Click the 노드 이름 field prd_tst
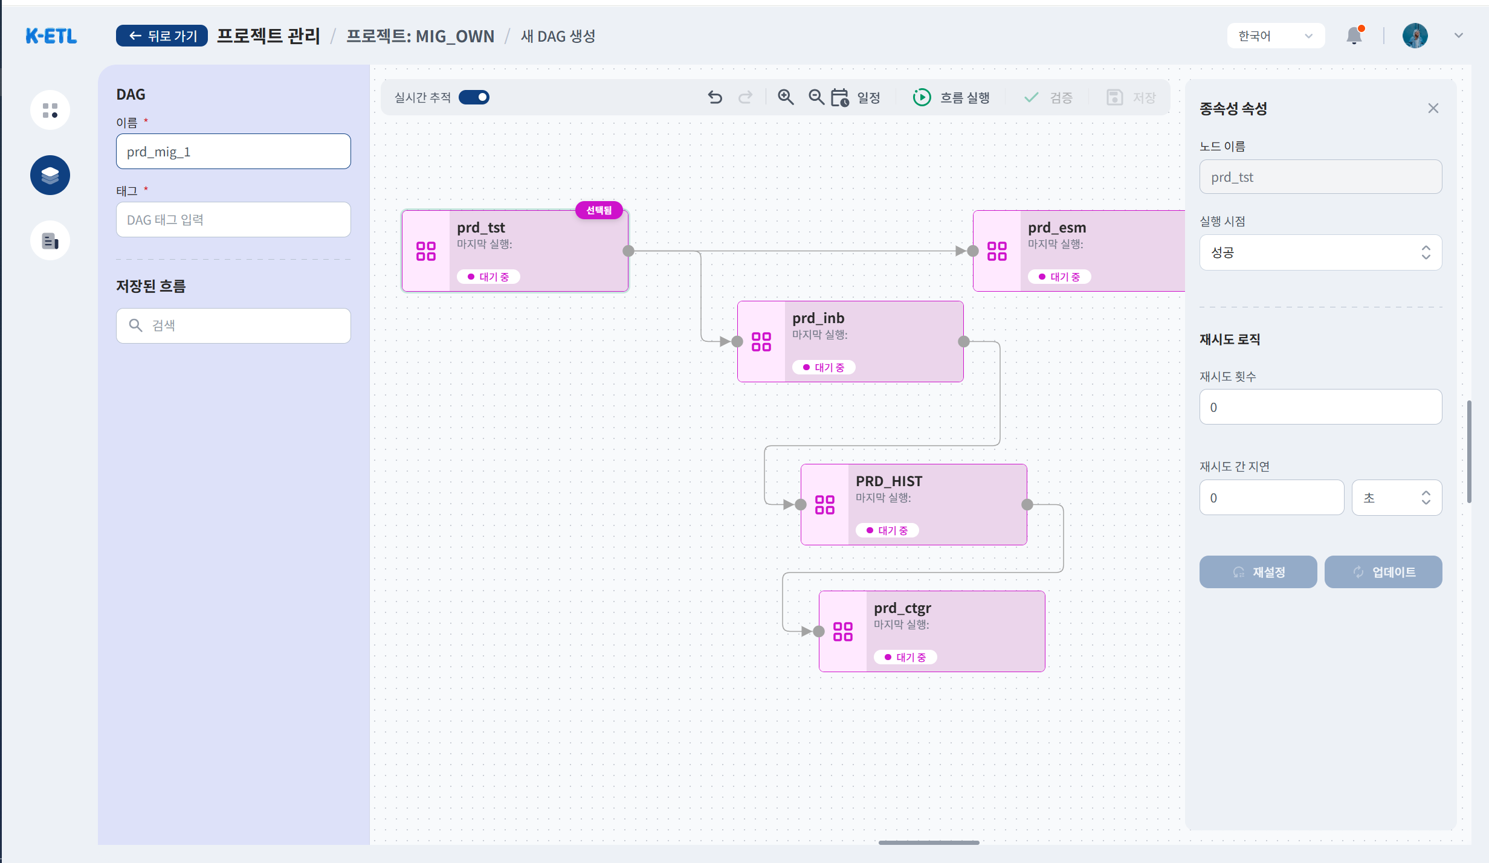The image size is (1489, 863). tap(1320, 177)
